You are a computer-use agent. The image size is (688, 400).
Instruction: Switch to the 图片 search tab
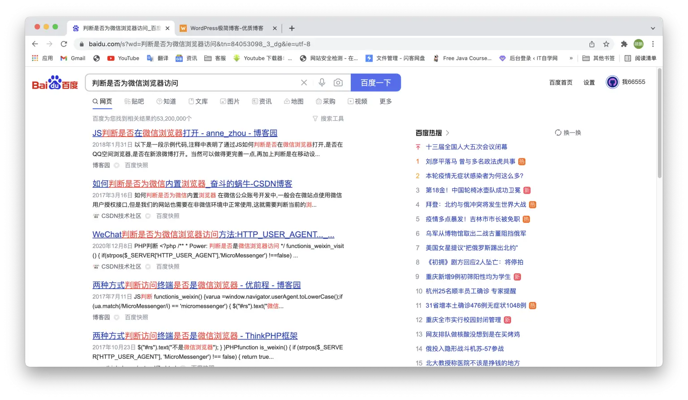click(230, 101)
